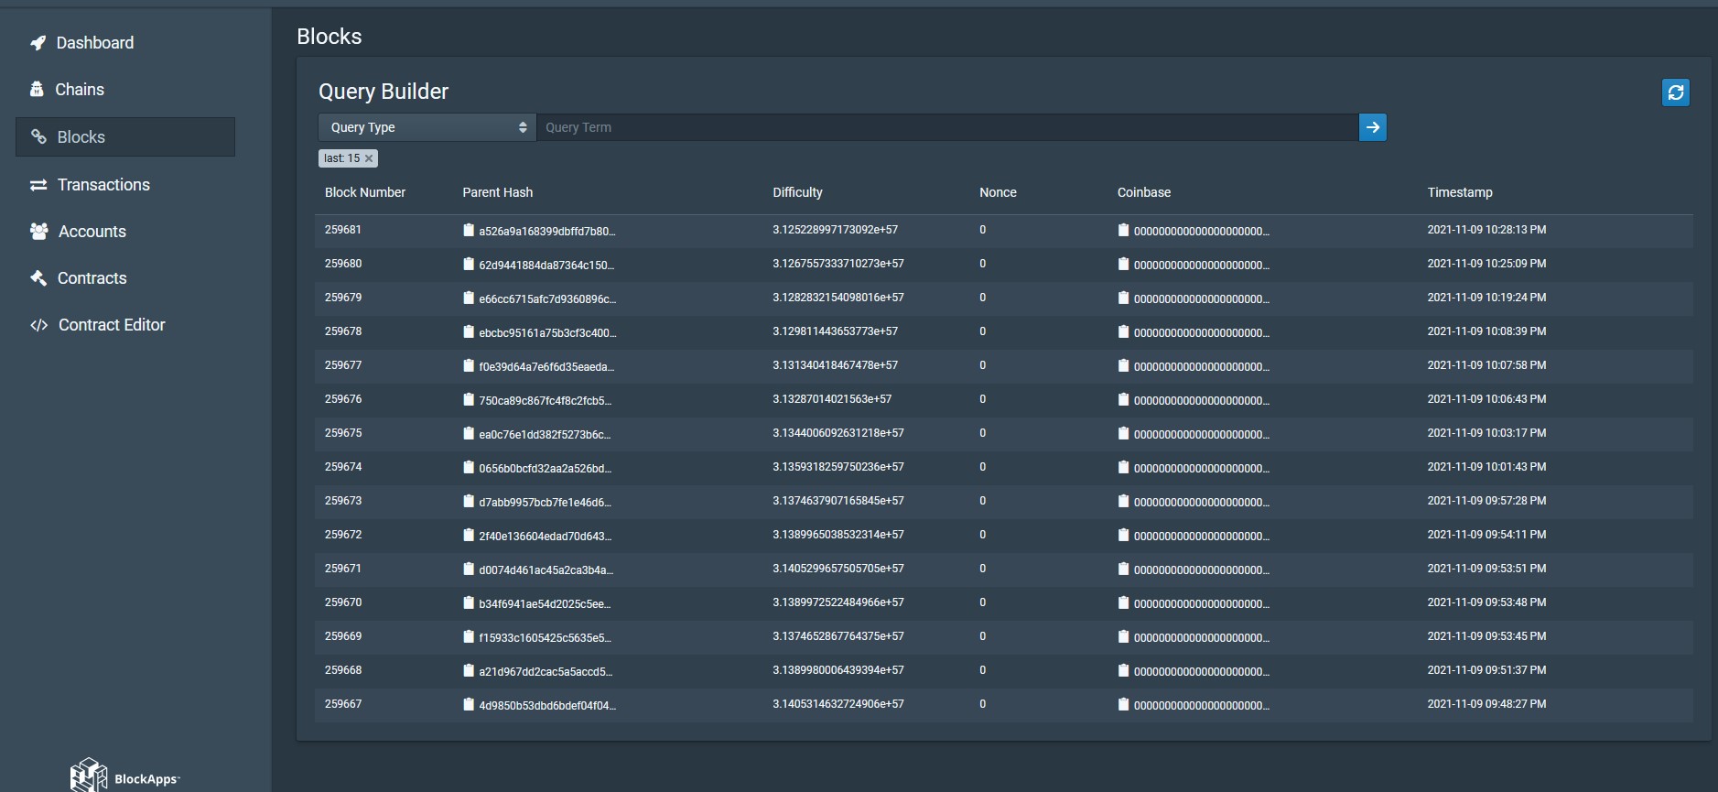Screen dimensions: 1718x792
Task: Open Accounts page
Action: click(92, 232)
